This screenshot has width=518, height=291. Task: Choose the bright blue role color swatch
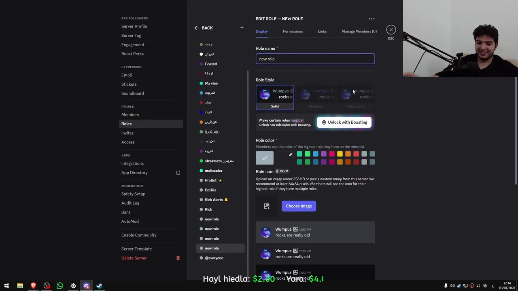316,154
